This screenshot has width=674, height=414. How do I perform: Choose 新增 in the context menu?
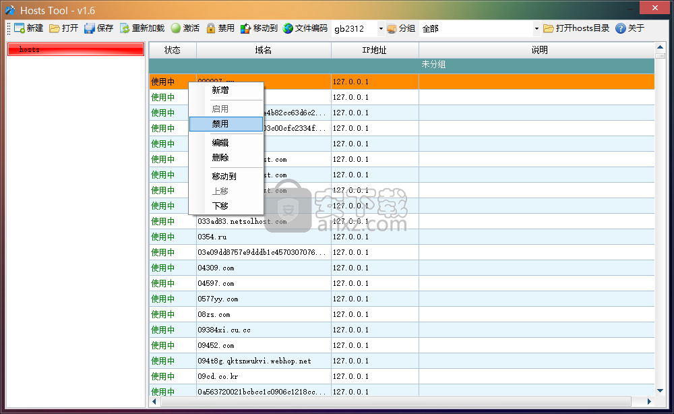226,90
